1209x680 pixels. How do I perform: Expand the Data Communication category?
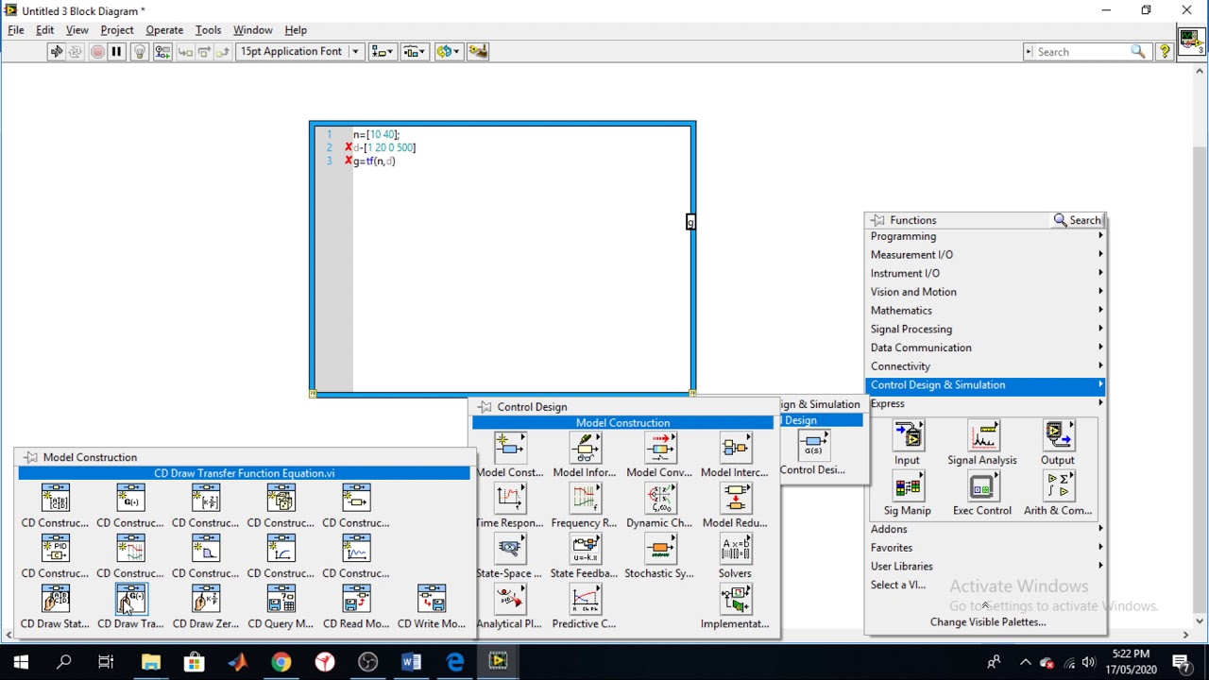point(985,348)
